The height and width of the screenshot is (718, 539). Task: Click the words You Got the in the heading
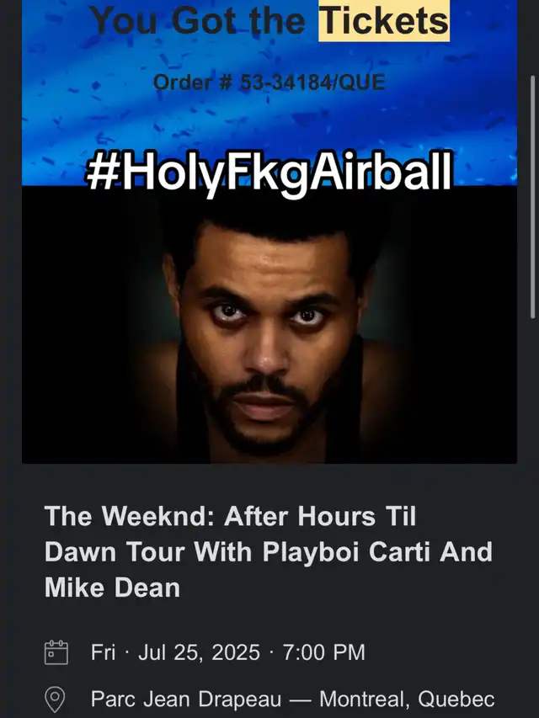[x=198, y=20]
